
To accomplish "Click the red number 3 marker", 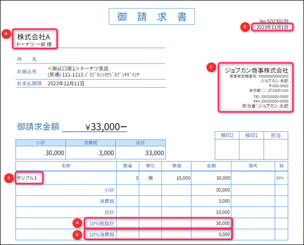I will [x=9, y=178].
